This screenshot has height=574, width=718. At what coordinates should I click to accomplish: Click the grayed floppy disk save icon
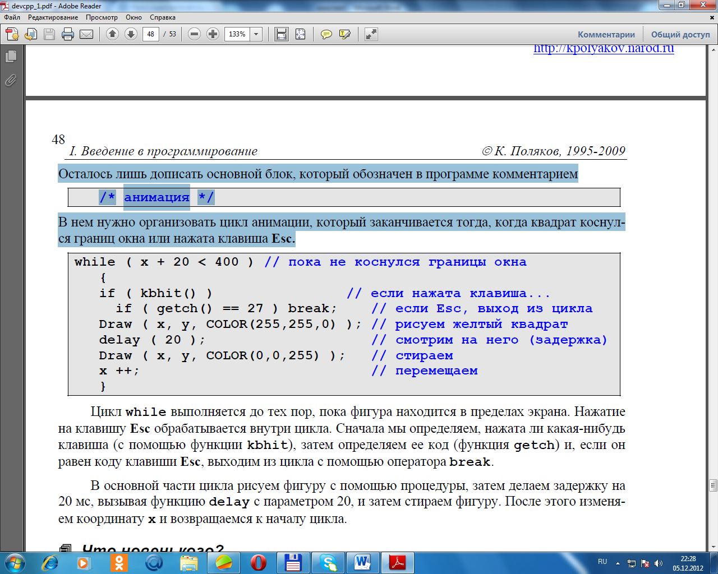49,35
